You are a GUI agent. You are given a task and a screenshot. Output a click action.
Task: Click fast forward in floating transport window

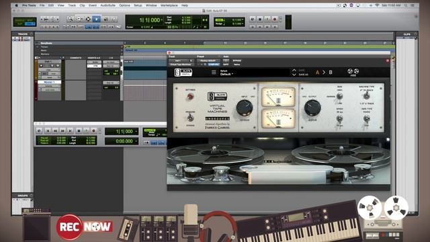coord(62,131)
